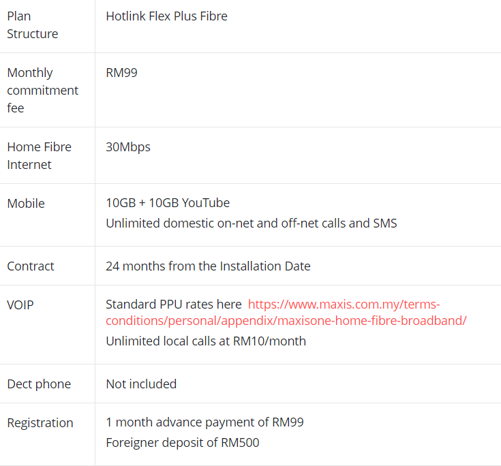Click the unlimited domestic calls and SMS line

point(251,223)
